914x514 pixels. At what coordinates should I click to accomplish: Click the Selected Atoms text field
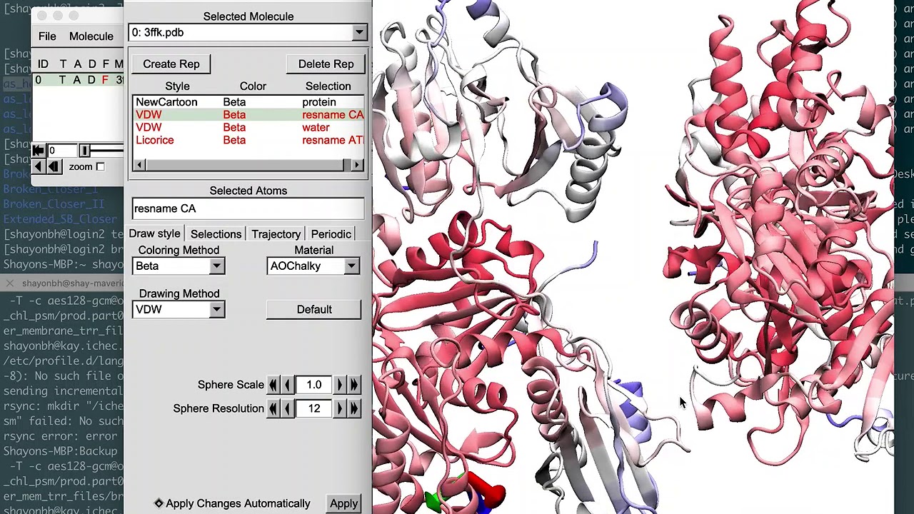[x=248, y=208]
